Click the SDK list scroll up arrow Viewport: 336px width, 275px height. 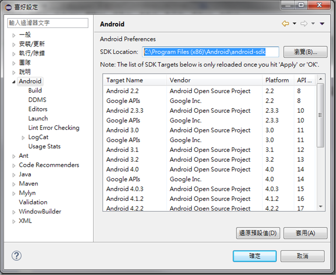(x=321, y=79)
